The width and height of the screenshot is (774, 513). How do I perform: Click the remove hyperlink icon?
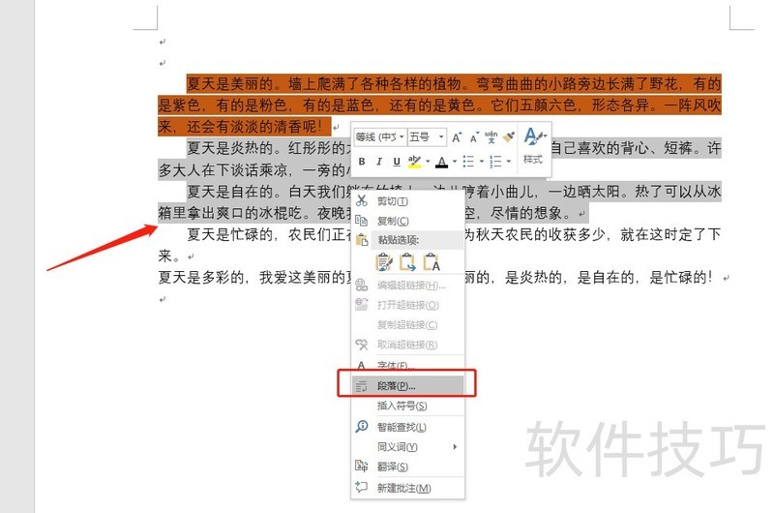(362, 345)
